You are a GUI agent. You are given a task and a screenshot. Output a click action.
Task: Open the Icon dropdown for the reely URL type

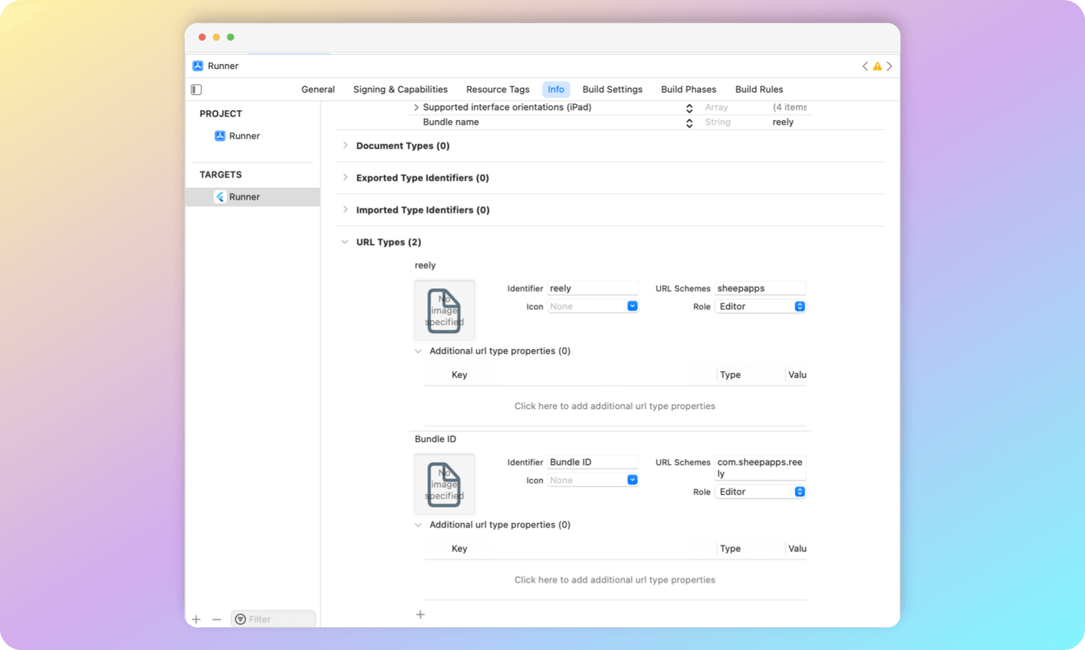click(x=631, y=306)
